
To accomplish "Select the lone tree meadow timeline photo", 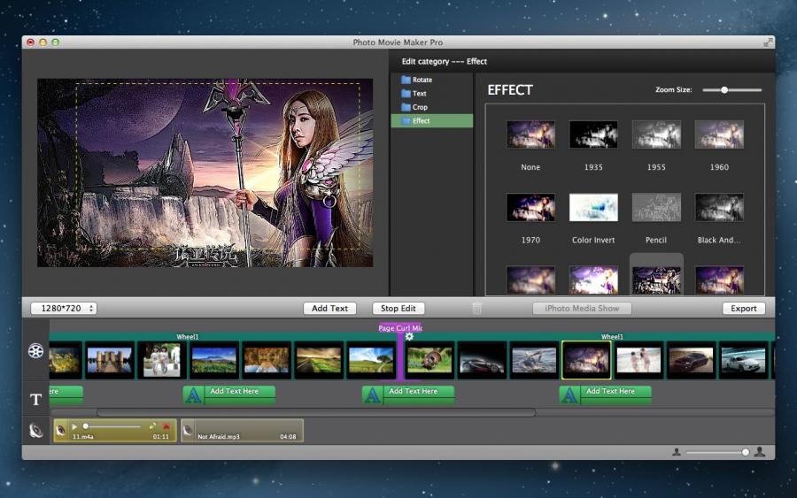I will pos(371,360).
